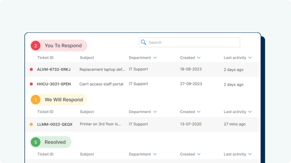
Task: Sort Last activity in You To Respond section
Action: [x=250, y=58]
